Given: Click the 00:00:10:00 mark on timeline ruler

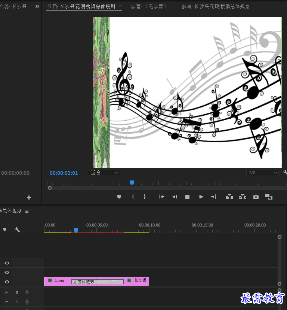Looking at the screenshot, I should (x=149, y=225).
